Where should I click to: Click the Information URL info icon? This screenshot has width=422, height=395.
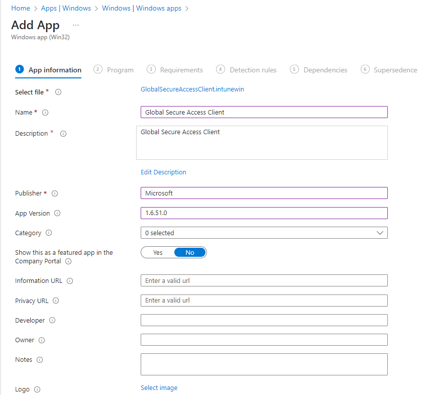click(x=70, y=281)
